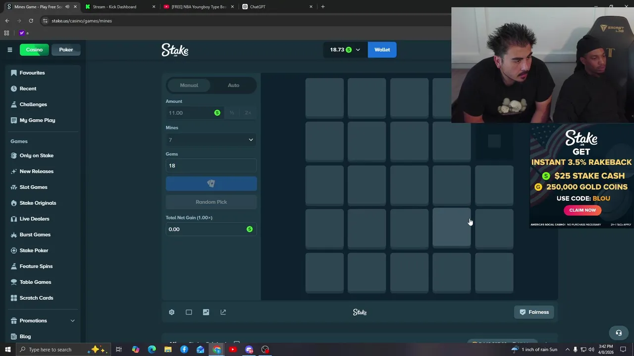
Task: Open Challenges in sidebar
Action: 44,104
